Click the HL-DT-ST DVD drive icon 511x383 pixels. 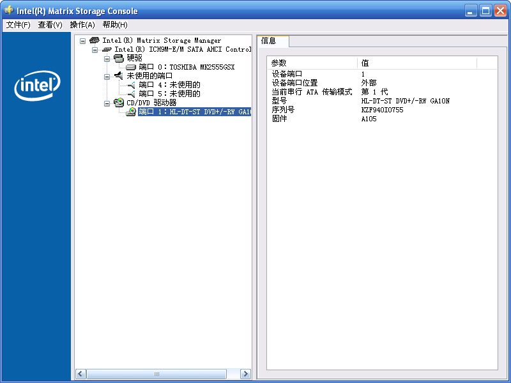(x=131, y=112)
